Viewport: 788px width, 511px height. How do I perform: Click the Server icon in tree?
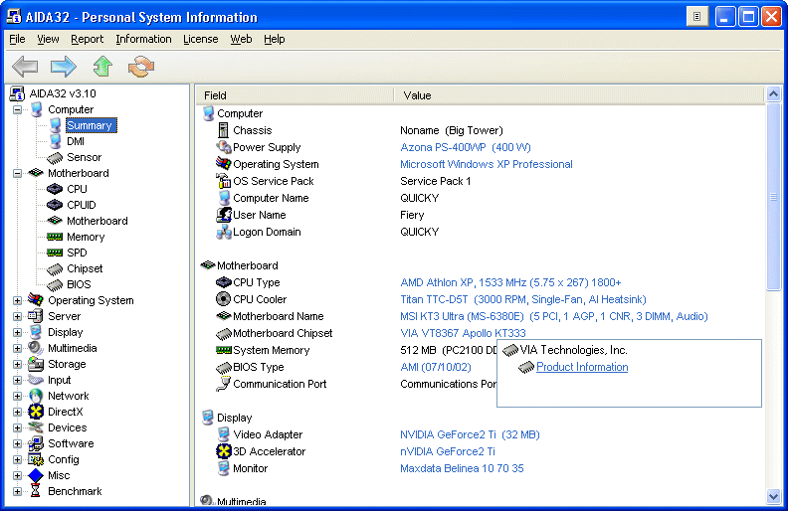click(x=36, y=316)
